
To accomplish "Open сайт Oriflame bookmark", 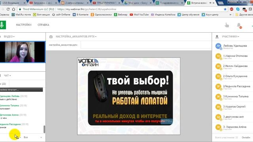I will [x=61, y=15].
